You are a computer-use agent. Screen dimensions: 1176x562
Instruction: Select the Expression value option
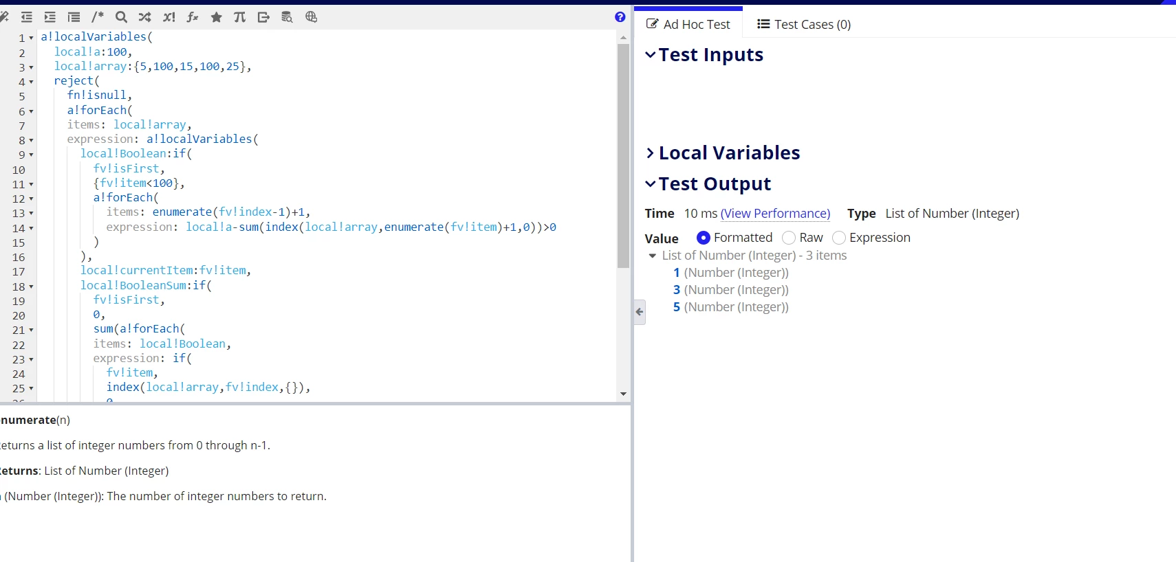pos(839,238)
